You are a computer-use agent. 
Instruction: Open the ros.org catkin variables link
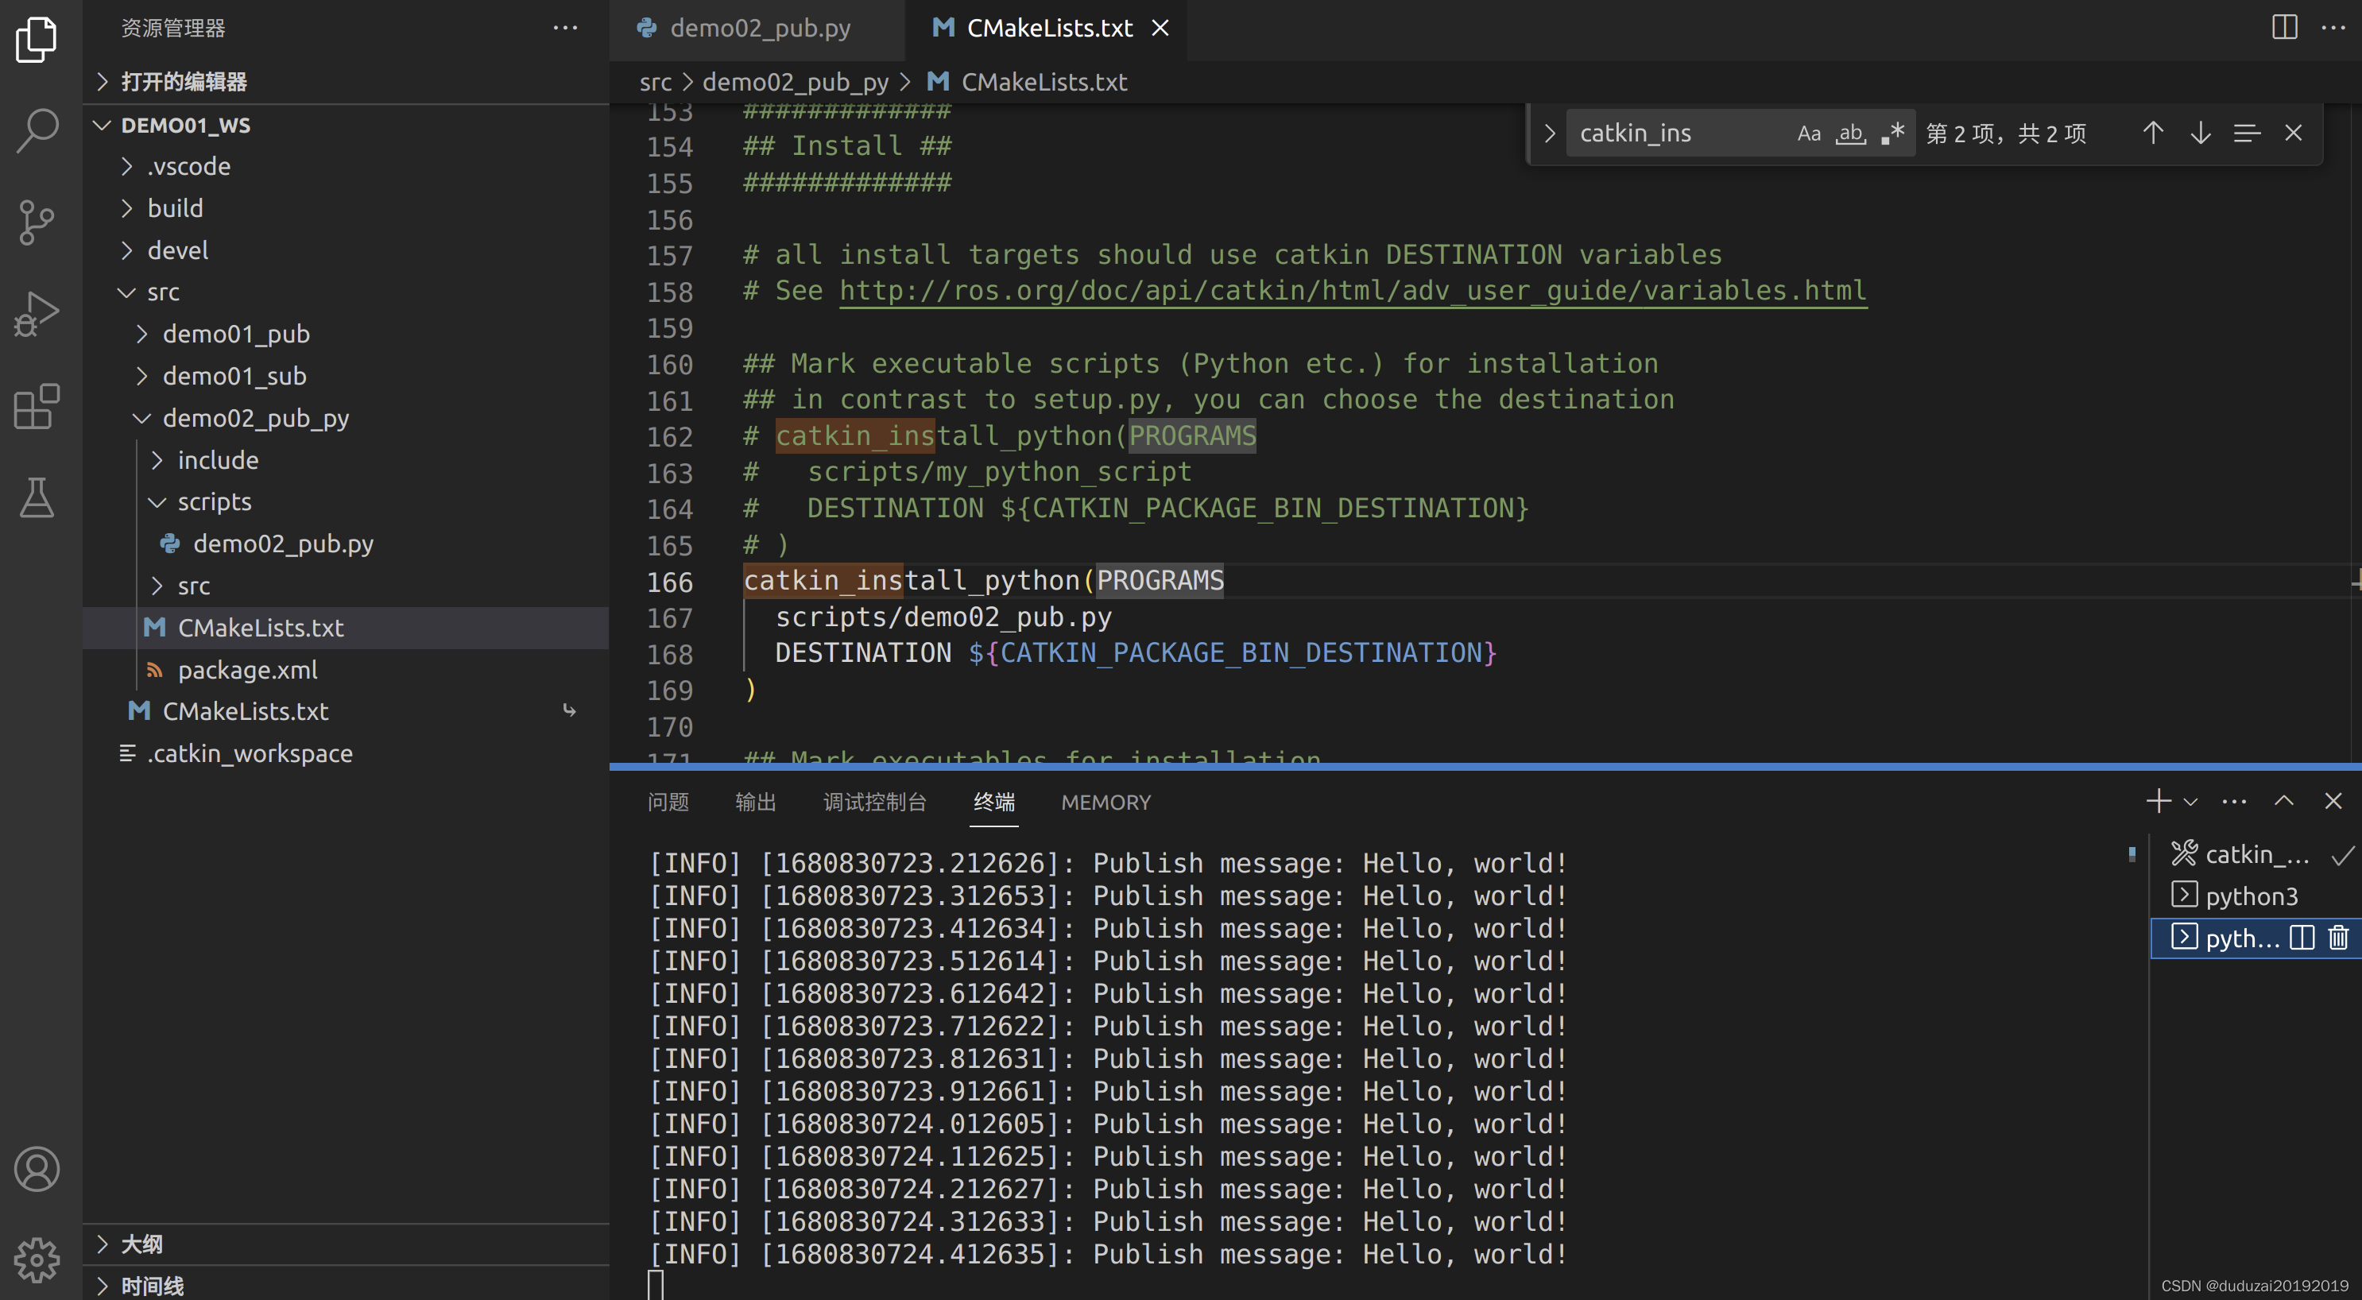tap(1353, 291)
